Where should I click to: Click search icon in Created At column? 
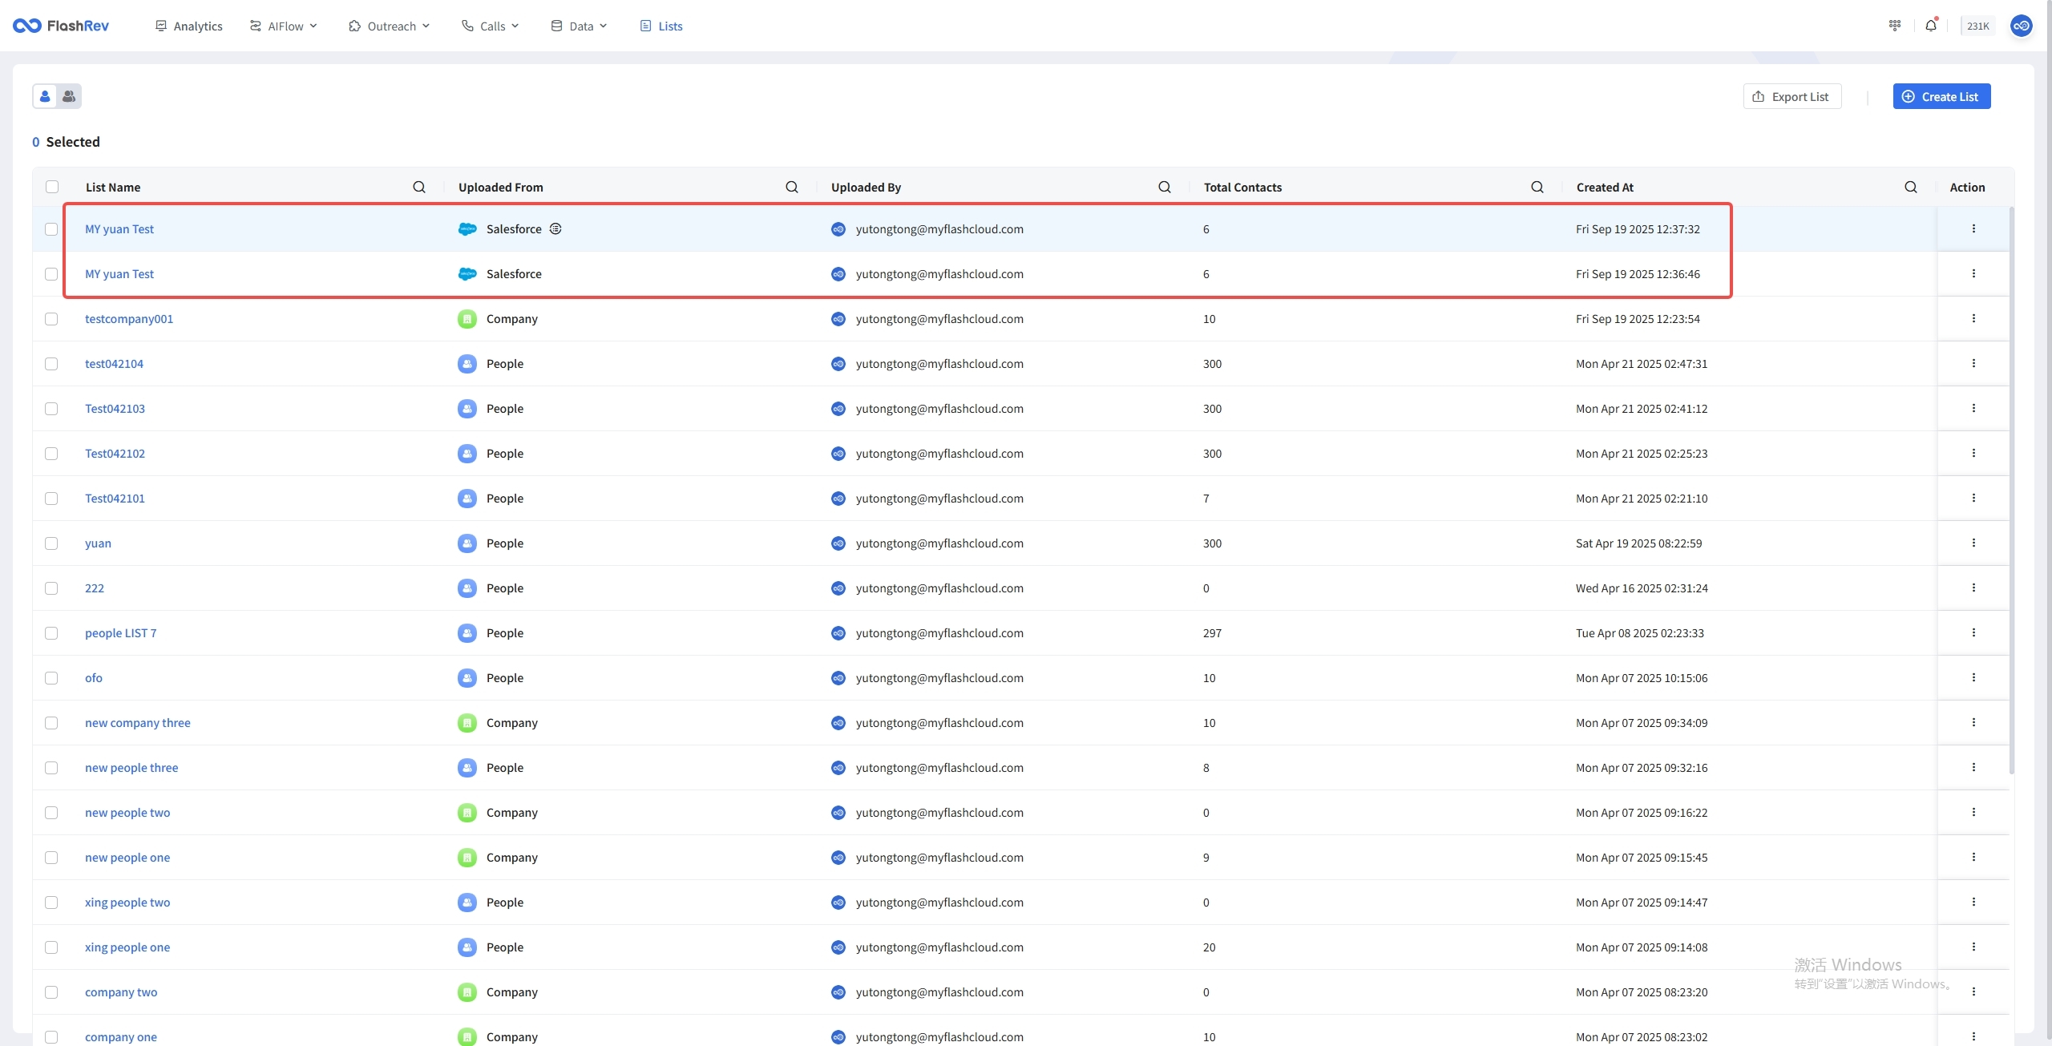[1910, 187]
